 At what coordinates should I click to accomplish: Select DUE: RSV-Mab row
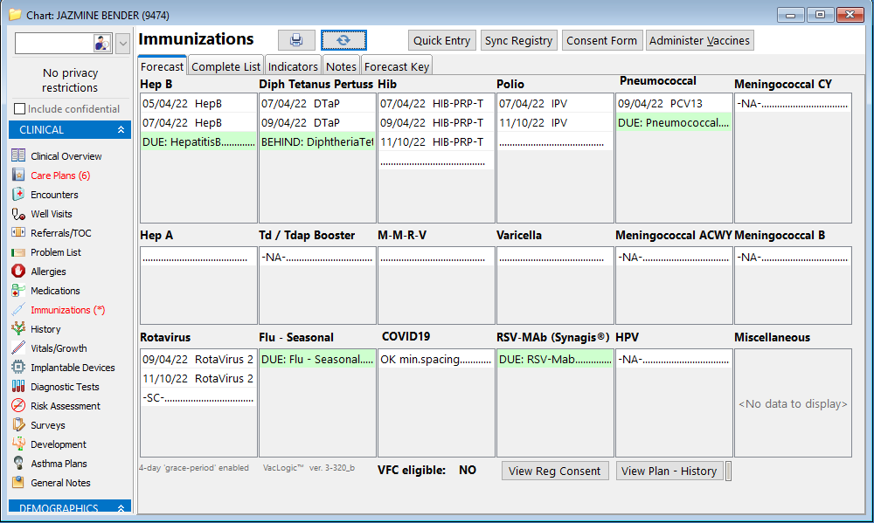click(555, 359)
